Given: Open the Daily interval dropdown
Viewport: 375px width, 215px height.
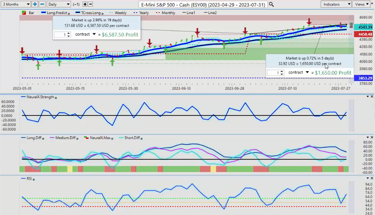Looking at the screenshot, I should point(59,4).
